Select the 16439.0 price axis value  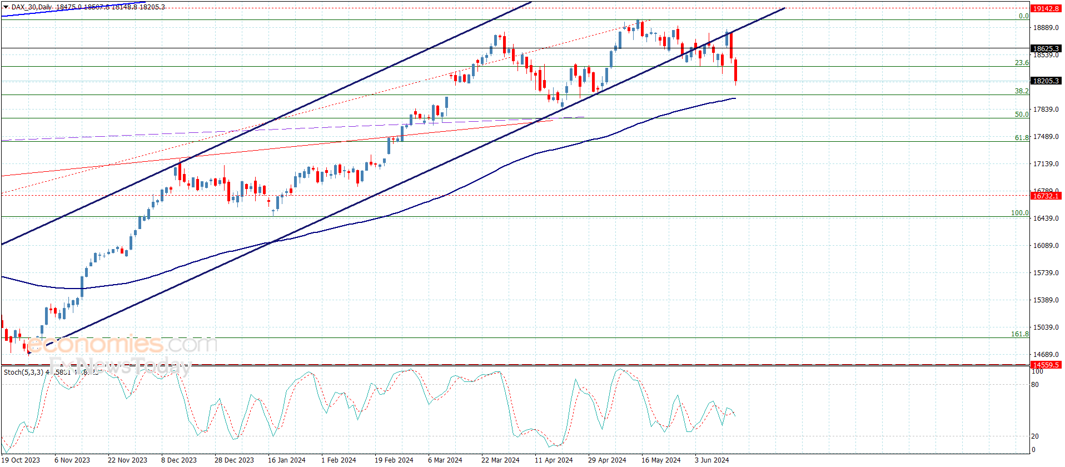(x=1046, y=218)
